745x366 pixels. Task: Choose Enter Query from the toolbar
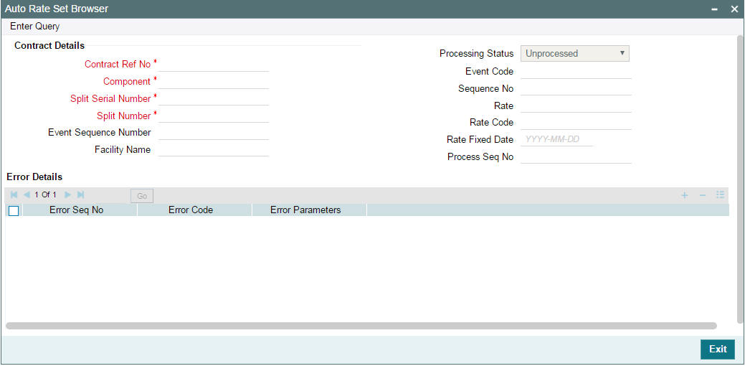coord(34,27)
